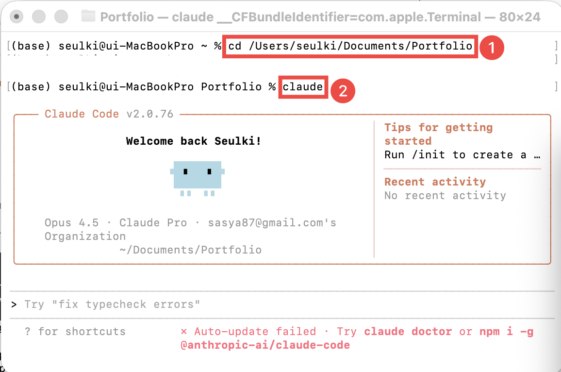
Task: Click the highlighted cd Portfolio command
Action: (x=350, y=47)
